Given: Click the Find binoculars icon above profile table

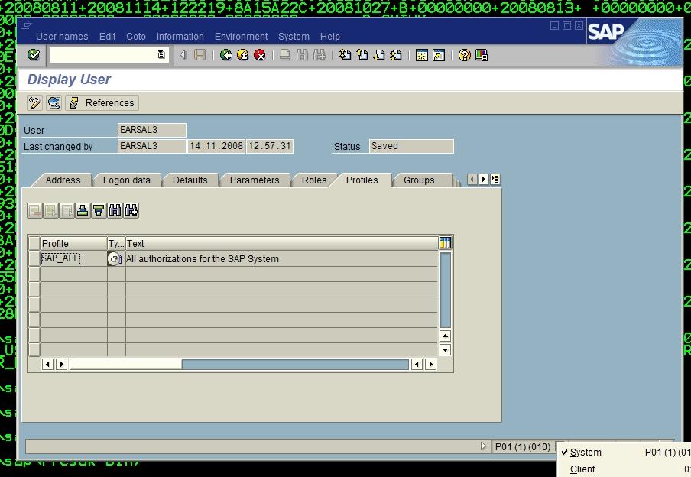Looking at the screenshot, I should click(x=115, y=210).
